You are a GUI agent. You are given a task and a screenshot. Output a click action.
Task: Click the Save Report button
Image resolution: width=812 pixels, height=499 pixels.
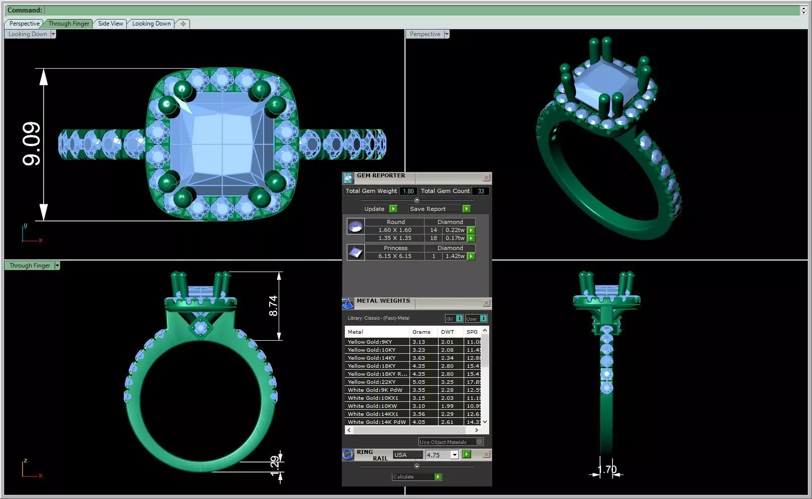[x=439, y=209]
